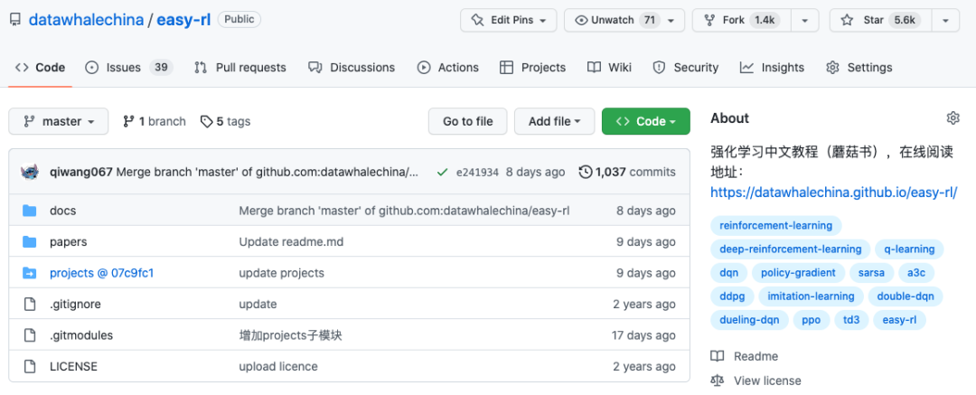
Task: Click the projects submodule folder icon
Action: coord(29,273)
